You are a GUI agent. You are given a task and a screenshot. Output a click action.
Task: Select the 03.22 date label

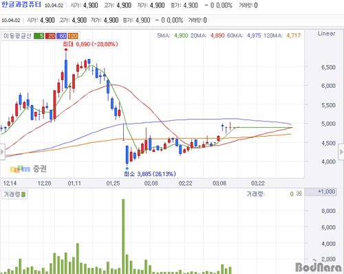258,183
